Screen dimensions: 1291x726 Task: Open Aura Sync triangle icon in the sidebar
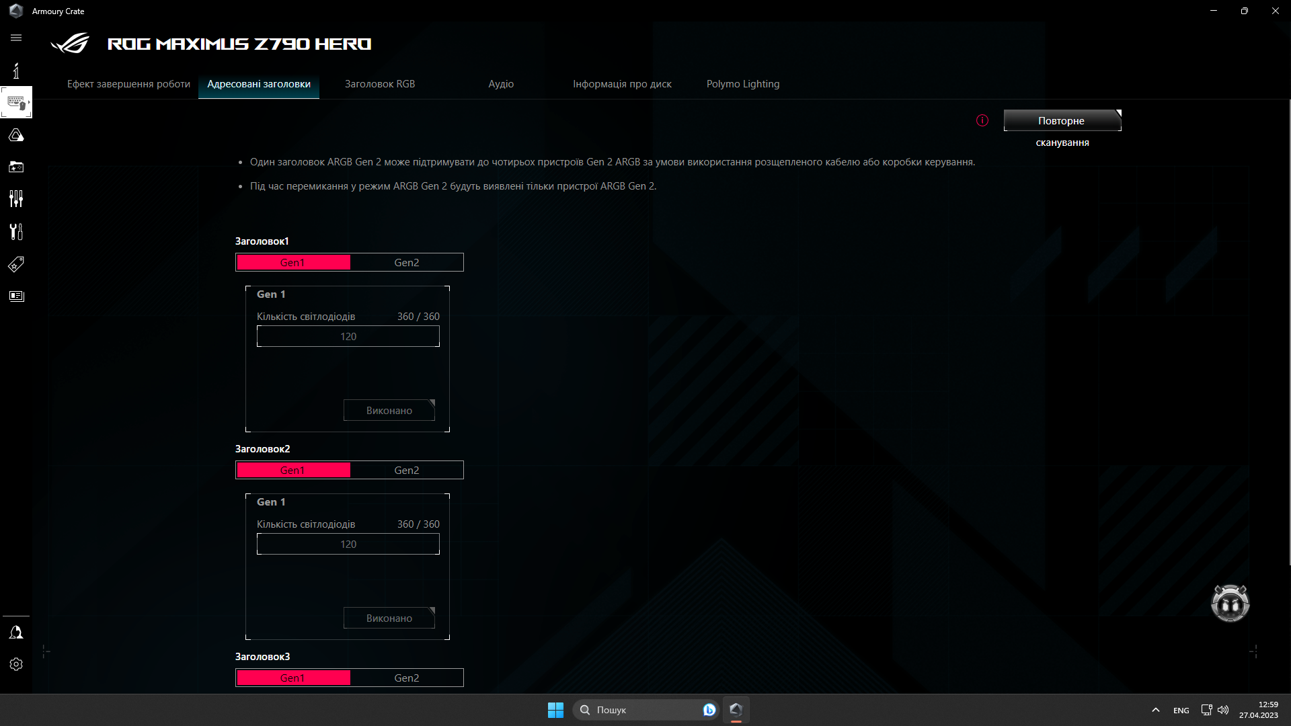(x=16, y=135)
